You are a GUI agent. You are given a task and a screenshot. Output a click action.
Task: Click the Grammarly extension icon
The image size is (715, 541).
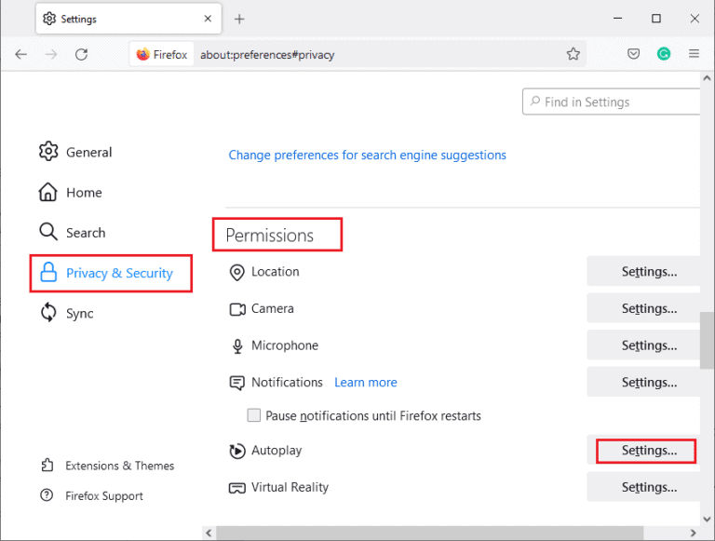663,54
